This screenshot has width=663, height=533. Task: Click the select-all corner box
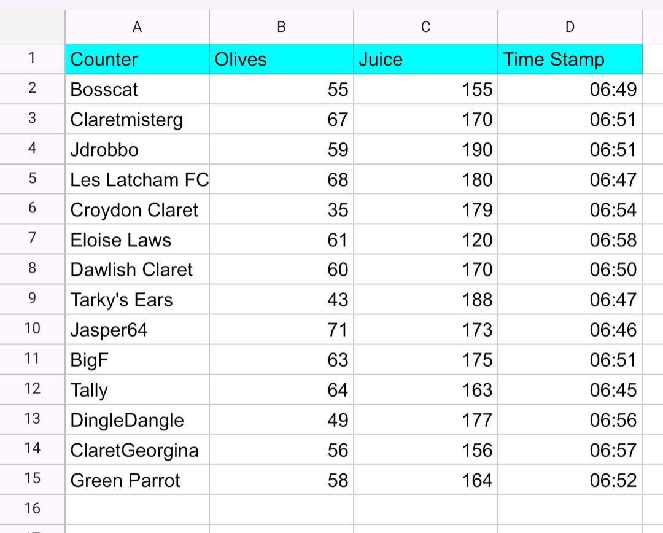coord(32,28)
